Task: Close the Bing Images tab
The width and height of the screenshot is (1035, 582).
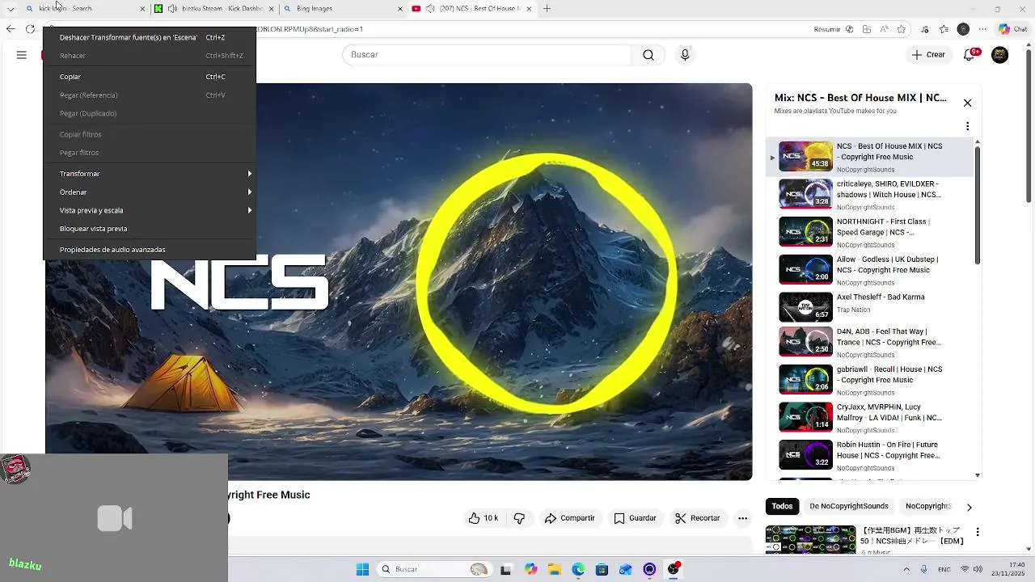Action: 400,8
